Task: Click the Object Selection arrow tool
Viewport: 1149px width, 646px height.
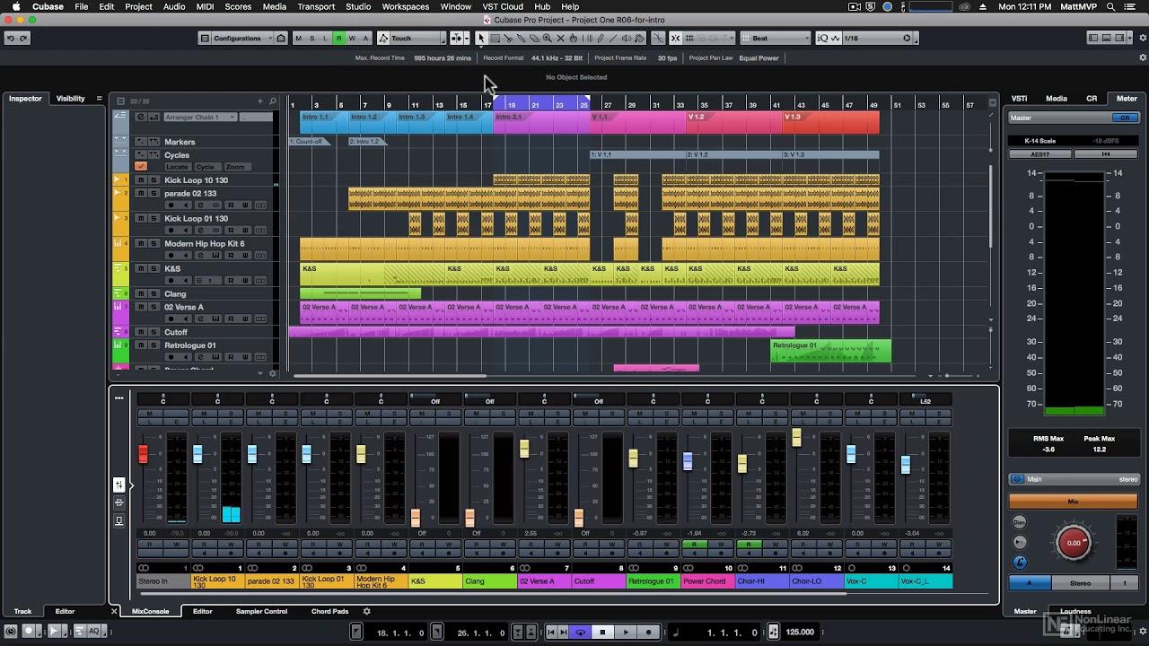Action: (x=481, y=39)
